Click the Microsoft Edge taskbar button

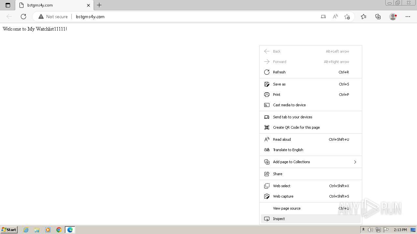pyautogui.click(x=70, y=230)
